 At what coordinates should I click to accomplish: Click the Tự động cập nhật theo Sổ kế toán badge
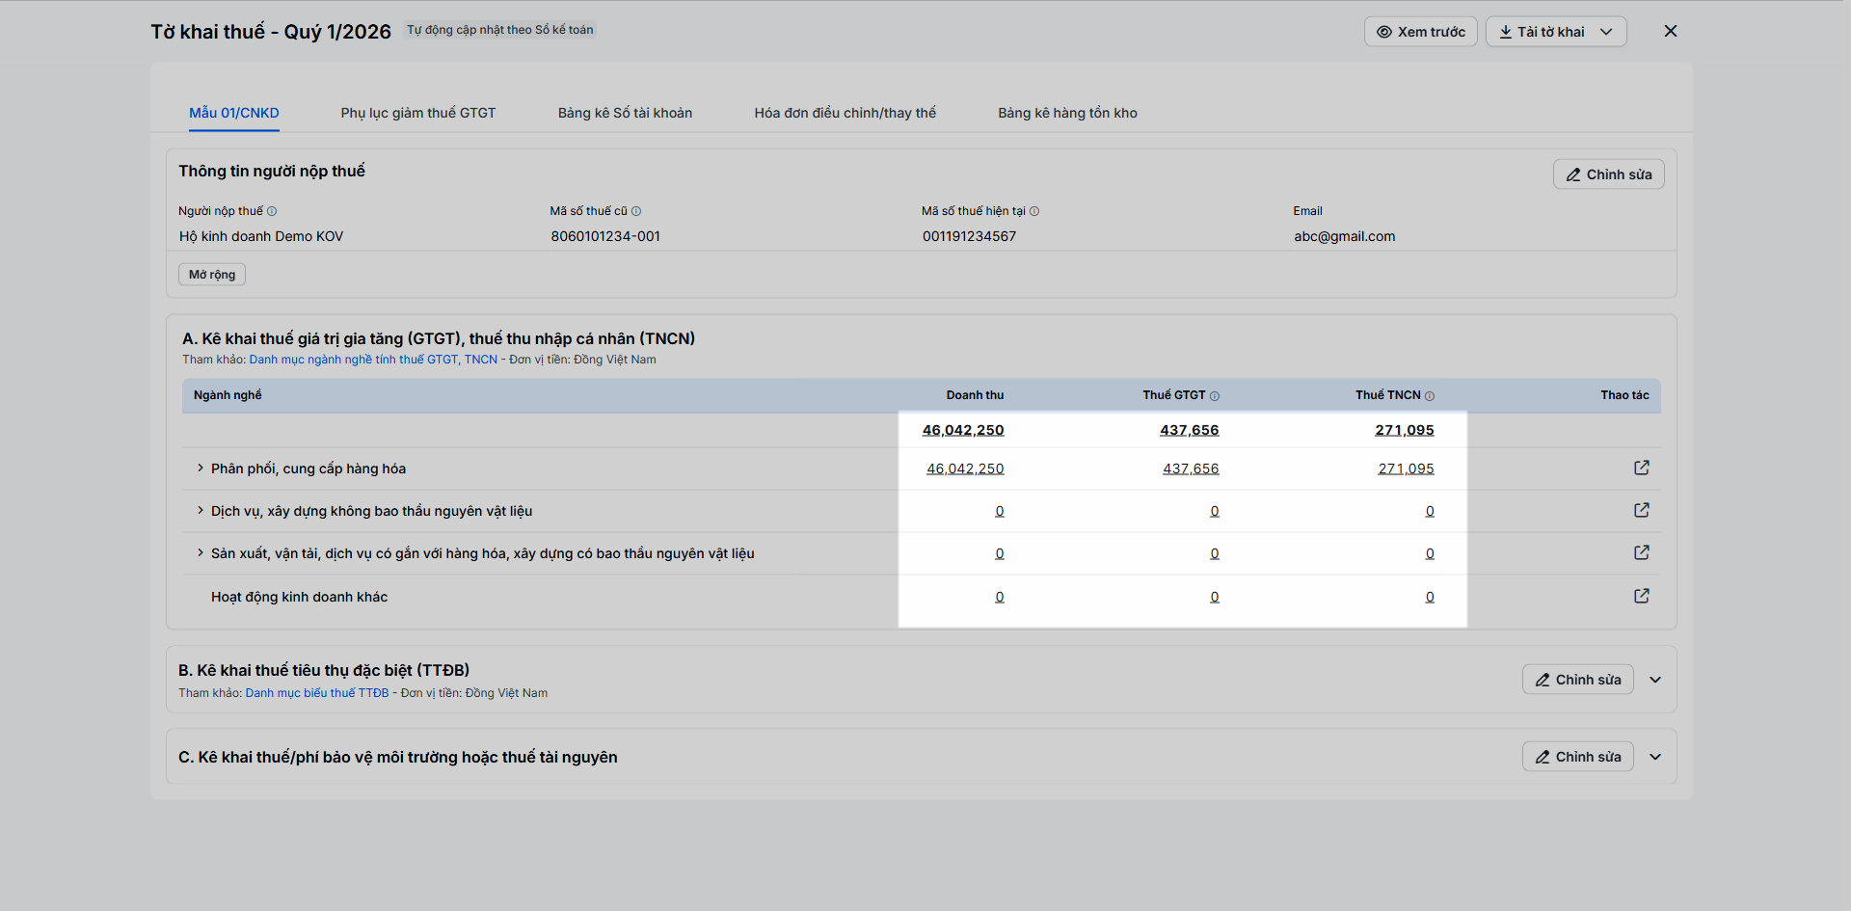point(499,30)
